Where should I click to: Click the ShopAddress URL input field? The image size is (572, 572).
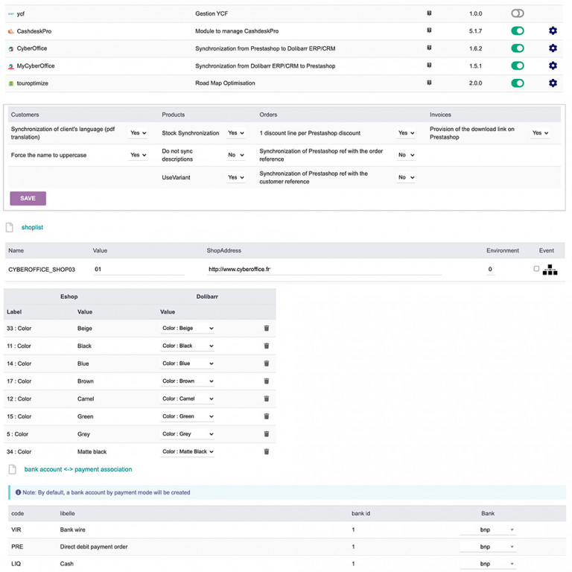coord(324,270)
